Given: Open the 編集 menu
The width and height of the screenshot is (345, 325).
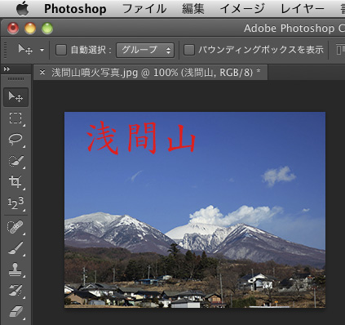Looking at the screenshot, I should click(193, 9).
